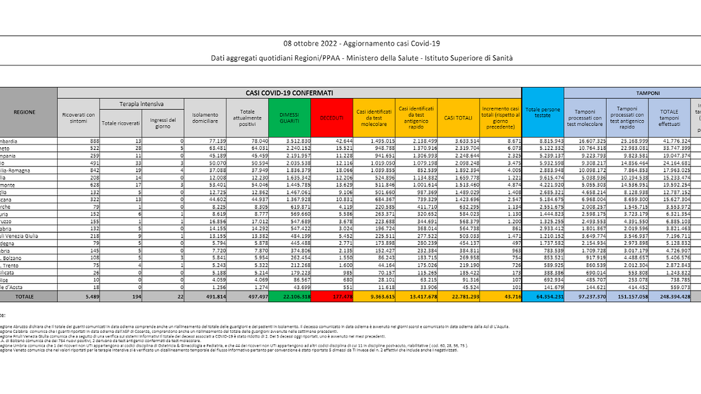Click the 'CASI COVID-19 CONFERMATI' group header

(x=289, y=92)
